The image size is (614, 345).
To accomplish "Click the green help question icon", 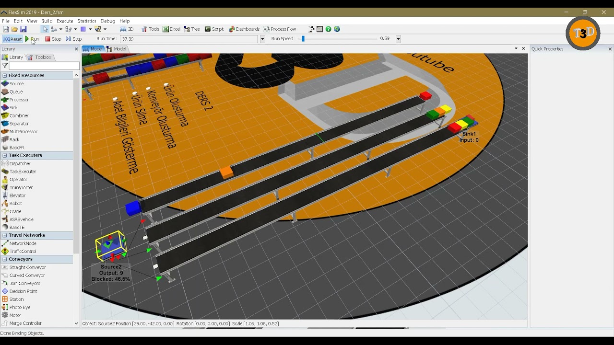I will tap(329, 29).
